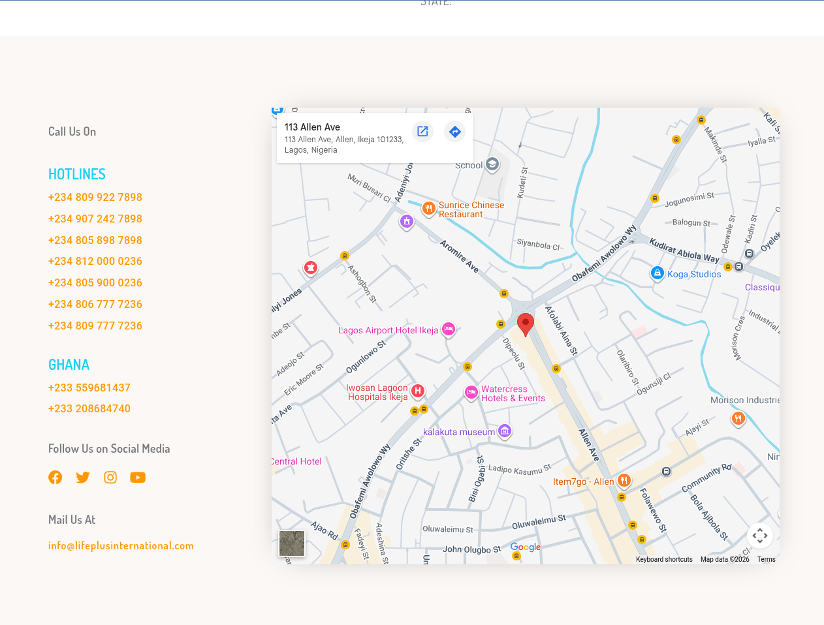Call Ghana number +233 208684740
824x625 pixels.
(89, 408)
